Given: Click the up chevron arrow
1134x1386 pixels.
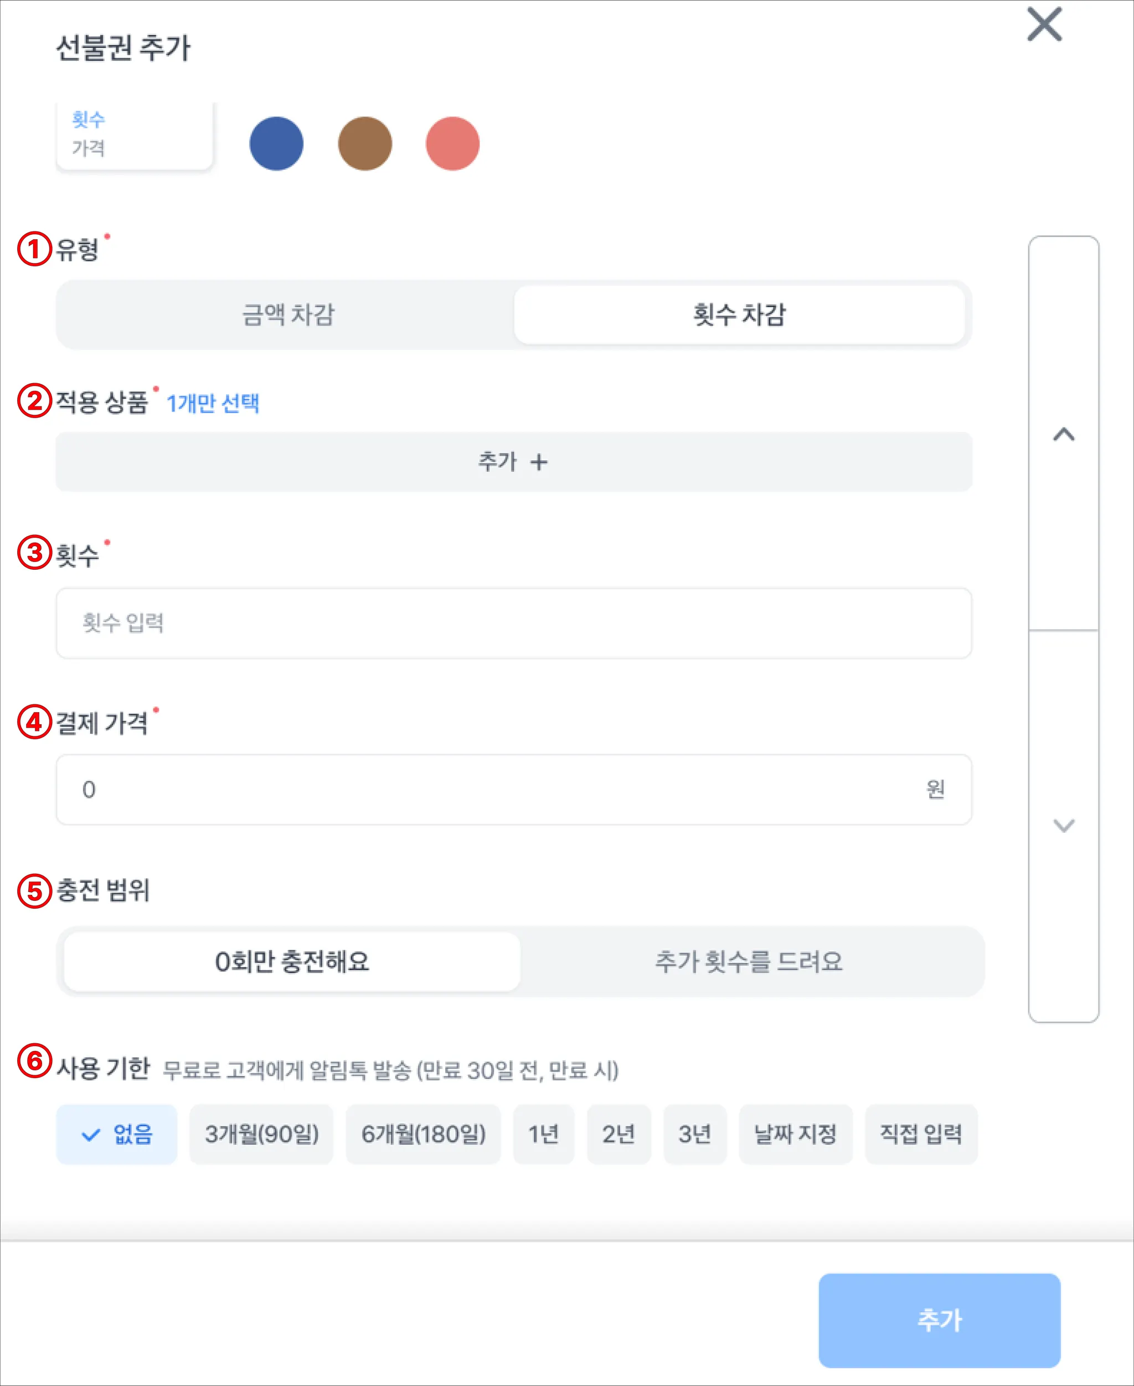Looking at the screenshot, I should point(1064,434).
